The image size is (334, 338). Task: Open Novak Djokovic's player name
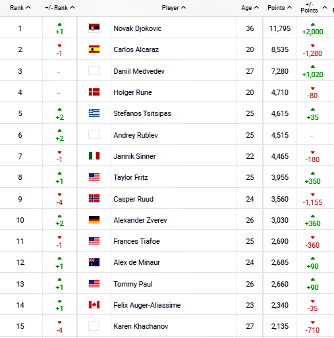point(138,28)
